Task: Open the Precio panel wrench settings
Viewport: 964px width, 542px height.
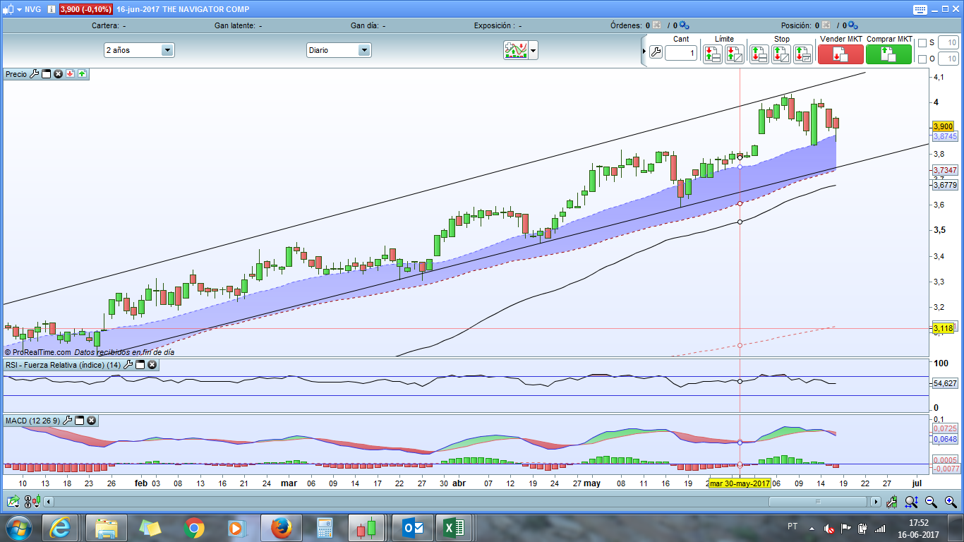Action: (34, 74)
